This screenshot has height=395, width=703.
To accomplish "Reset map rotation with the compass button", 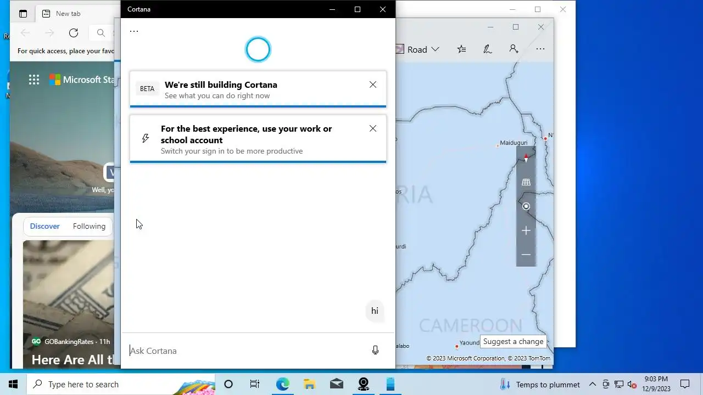I will (526, 159).
